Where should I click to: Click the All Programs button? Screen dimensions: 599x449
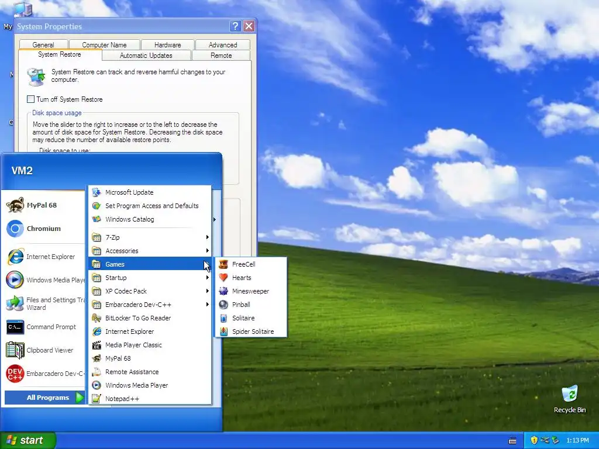(44, 398)
